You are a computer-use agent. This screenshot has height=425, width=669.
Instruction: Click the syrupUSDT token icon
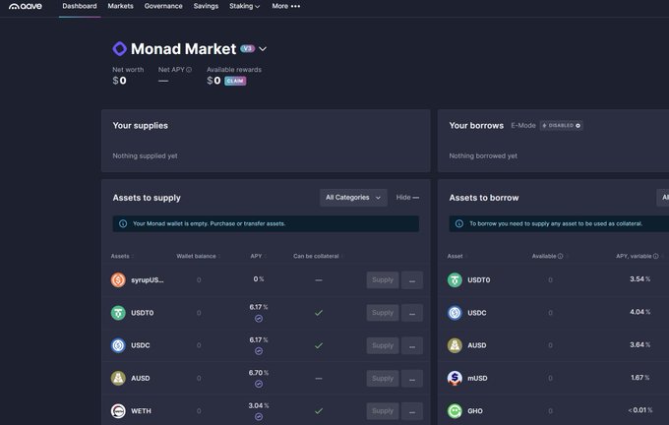pos(118,280)
